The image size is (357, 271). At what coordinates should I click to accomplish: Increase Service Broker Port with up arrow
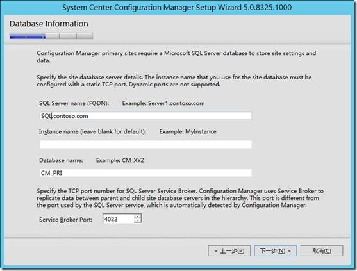click(138, 217)
